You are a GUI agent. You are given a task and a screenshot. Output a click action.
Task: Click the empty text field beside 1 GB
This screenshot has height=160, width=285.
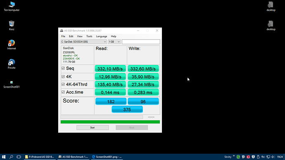[x=141, y=42]
